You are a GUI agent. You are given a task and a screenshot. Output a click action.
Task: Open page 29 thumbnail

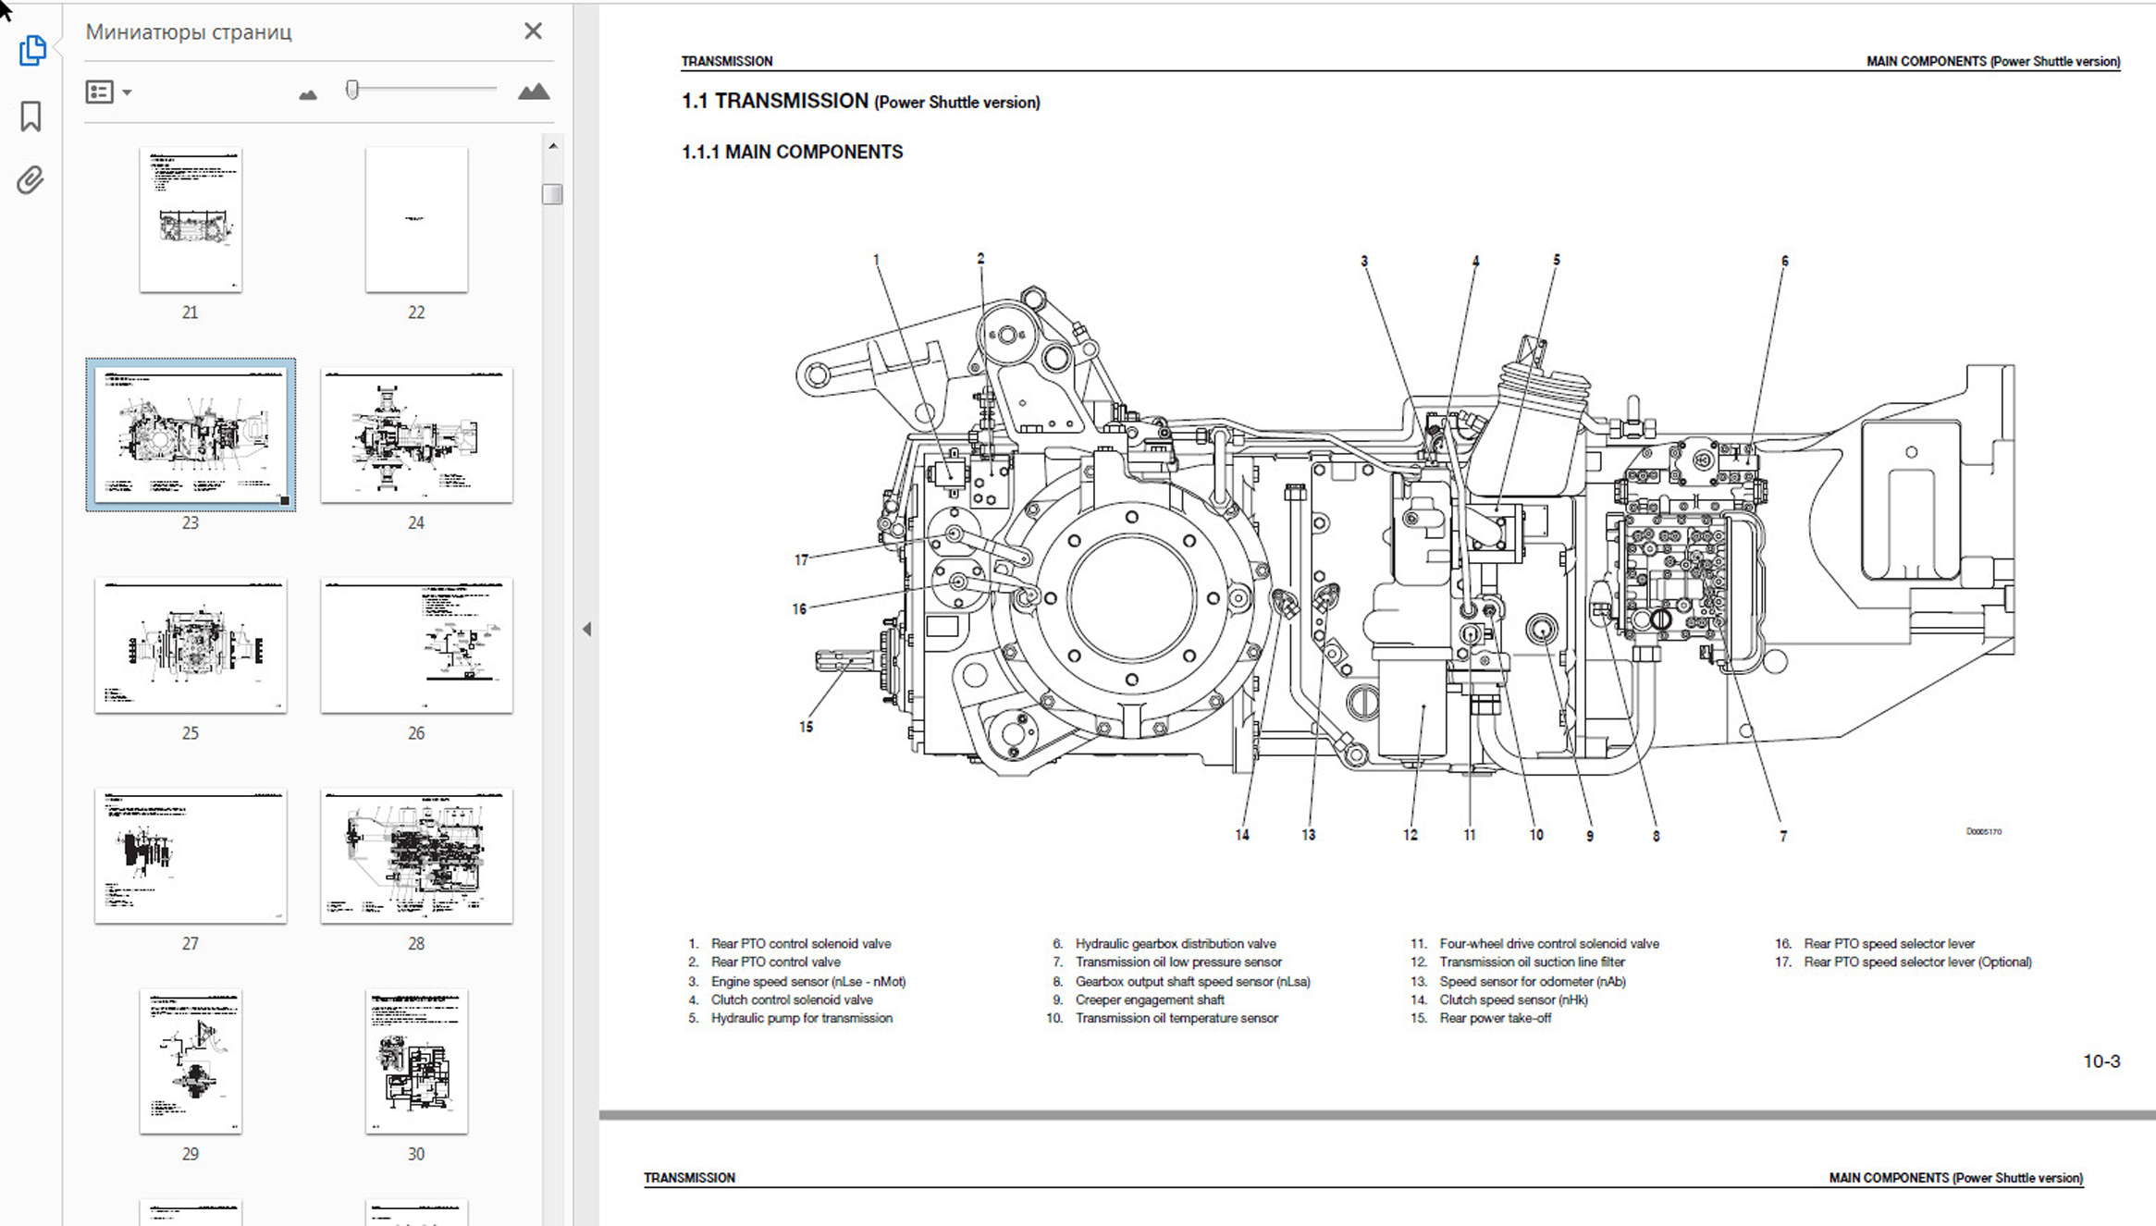click(x=191, y=1061)
